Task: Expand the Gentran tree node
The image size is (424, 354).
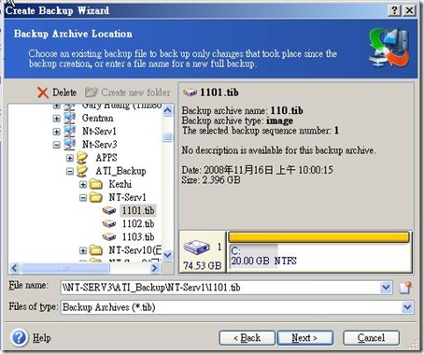Action: (x=56, y=119)
